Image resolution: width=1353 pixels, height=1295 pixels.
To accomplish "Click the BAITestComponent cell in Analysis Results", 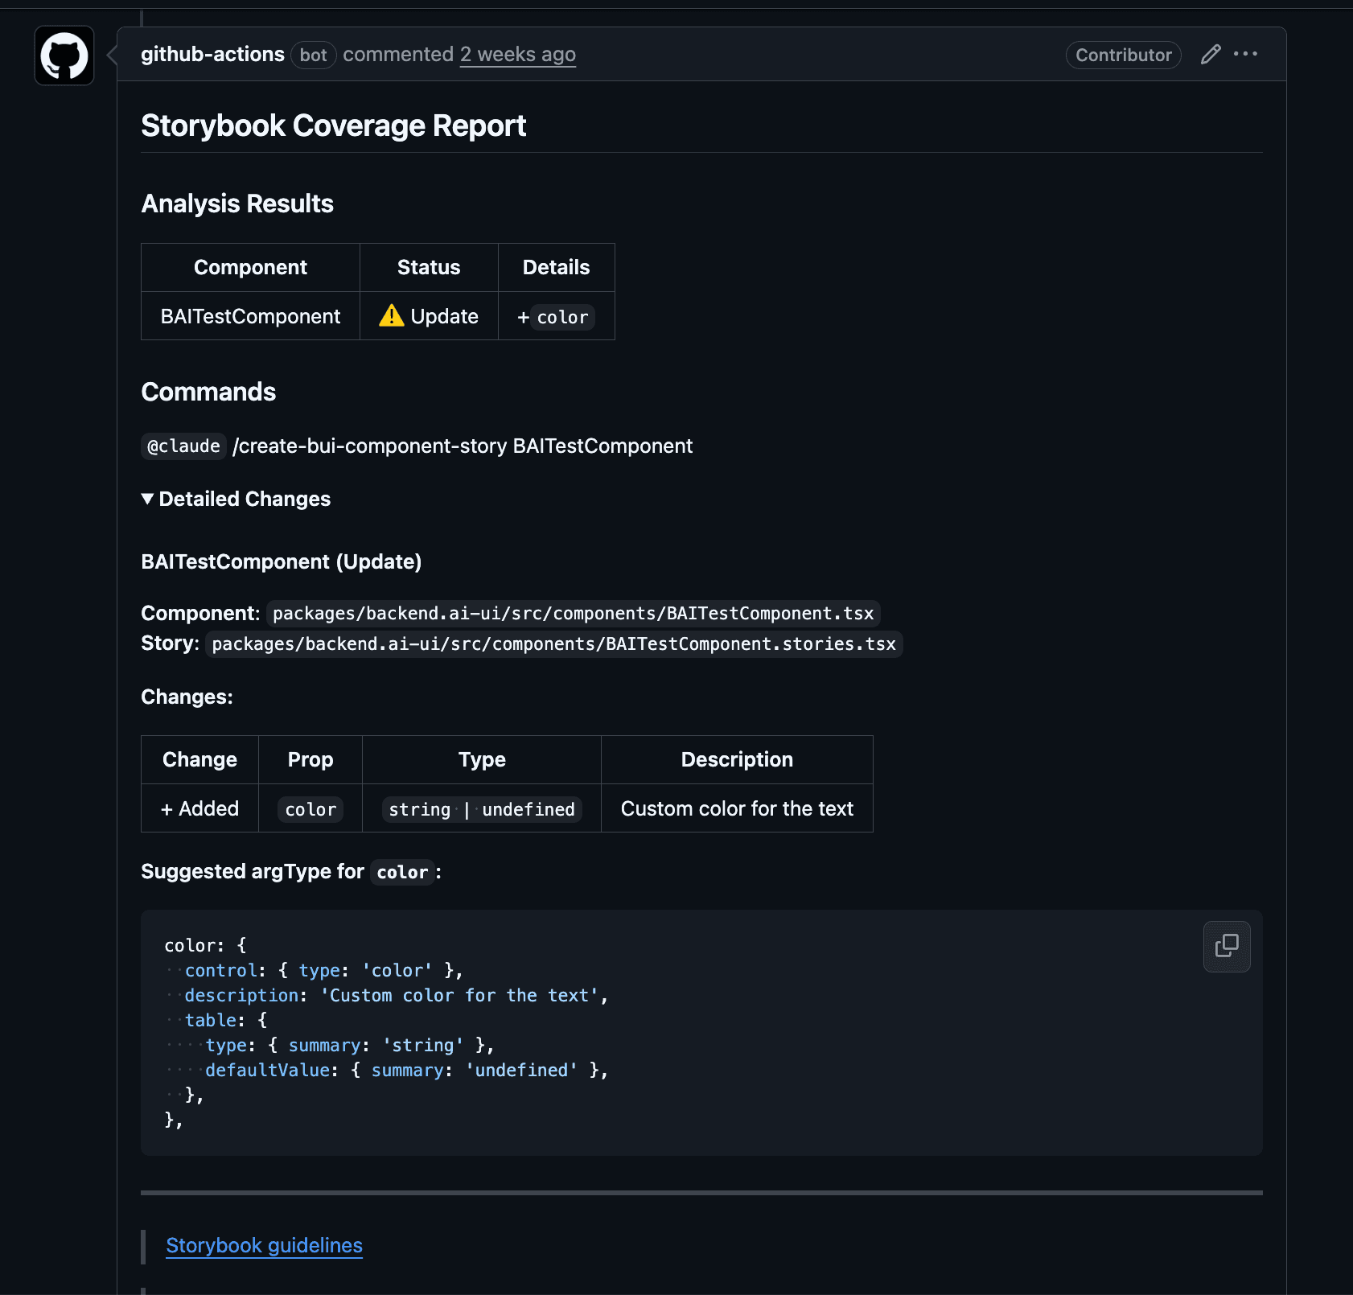I will click(x=250, y=317).
